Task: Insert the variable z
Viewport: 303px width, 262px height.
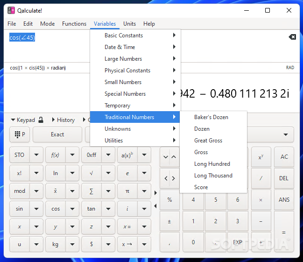Action: [92, 227]
